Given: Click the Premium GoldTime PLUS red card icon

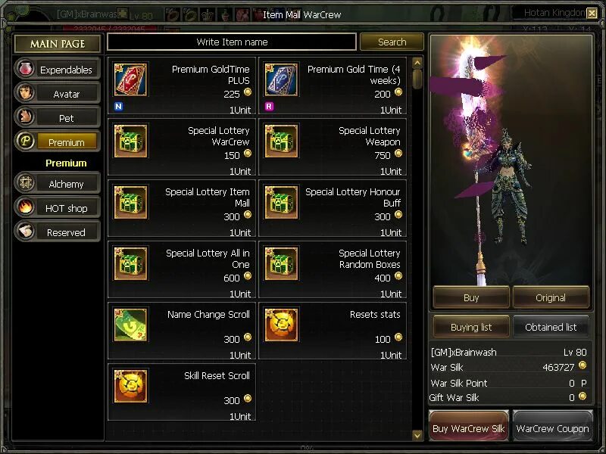Looking at the screenshot, I should (x=130, y=80).
